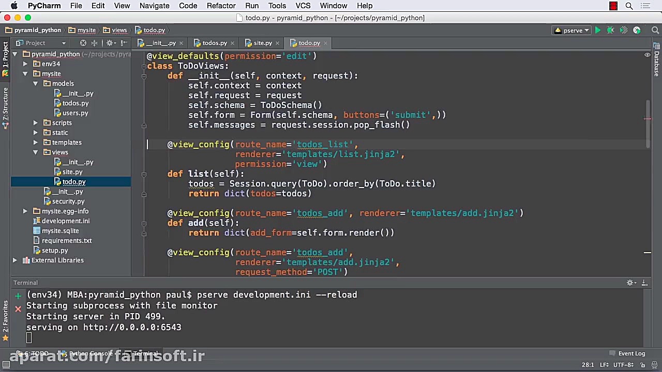Run pserve with coverage
Image resolution: width=662 pixels, height=372 pixels.
click(624, 30)
